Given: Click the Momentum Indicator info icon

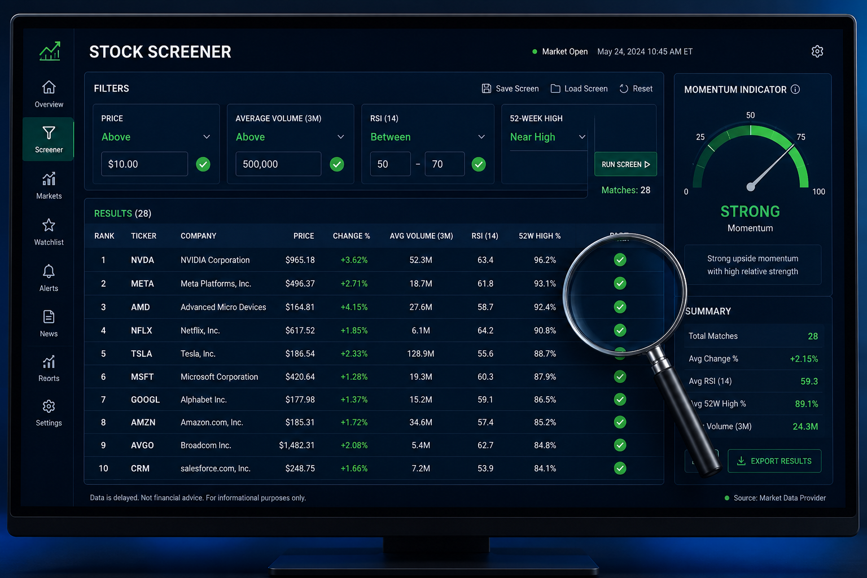Looking at the screenshot, I should pyautogui.click(x=795, y=89).
